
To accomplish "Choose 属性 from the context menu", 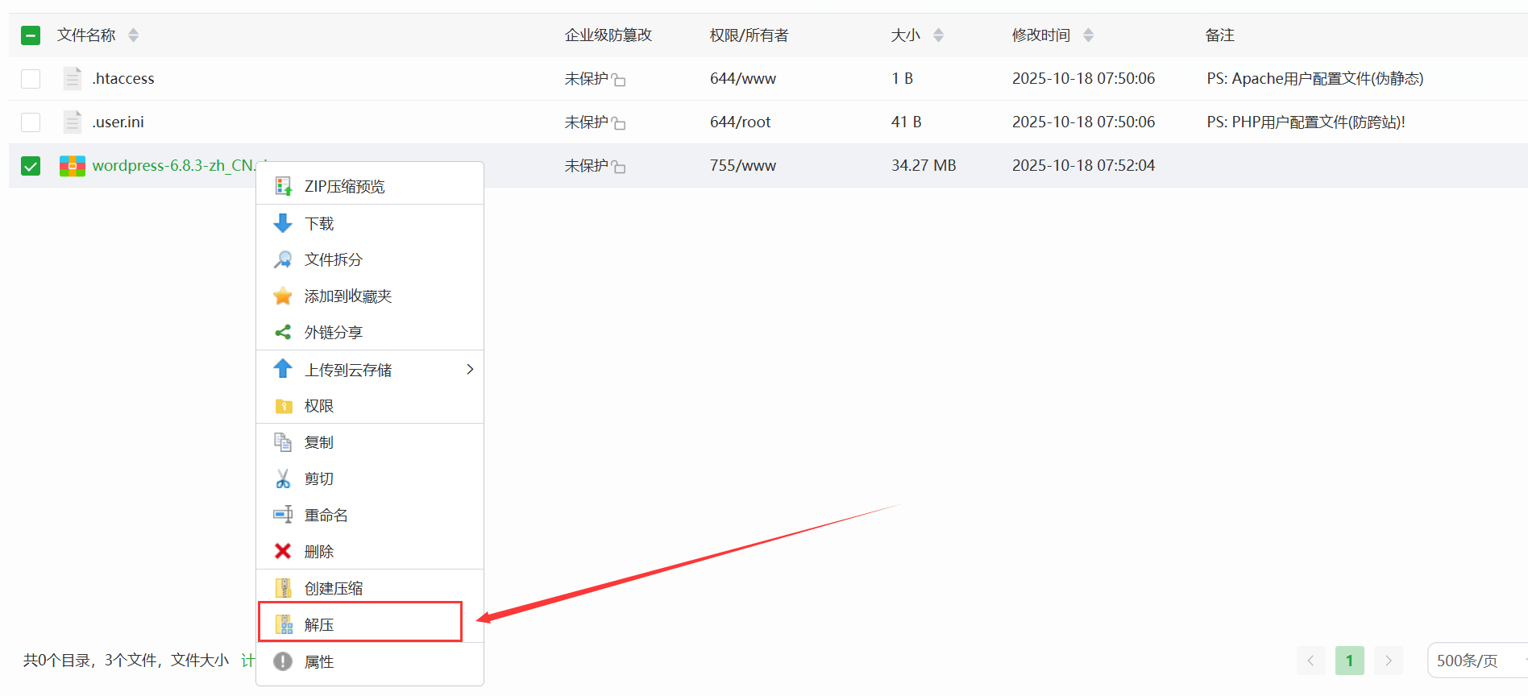I will [x=370, y=661].
